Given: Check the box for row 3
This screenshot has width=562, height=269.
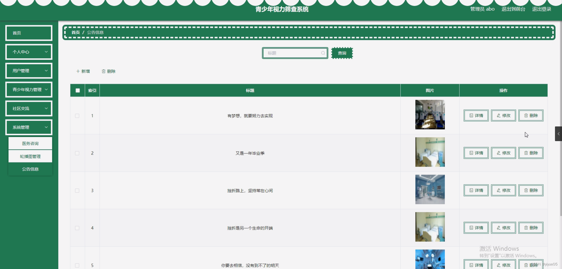Looking at the screenshot, I should 77,191.
